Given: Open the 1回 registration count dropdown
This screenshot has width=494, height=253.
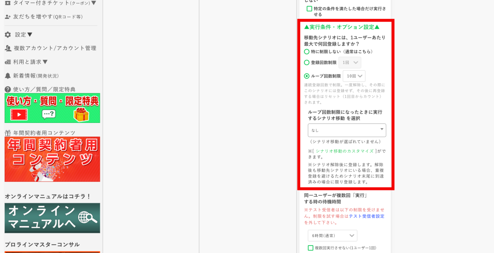Looking at the screenshot, I should [x=350, y=63].
